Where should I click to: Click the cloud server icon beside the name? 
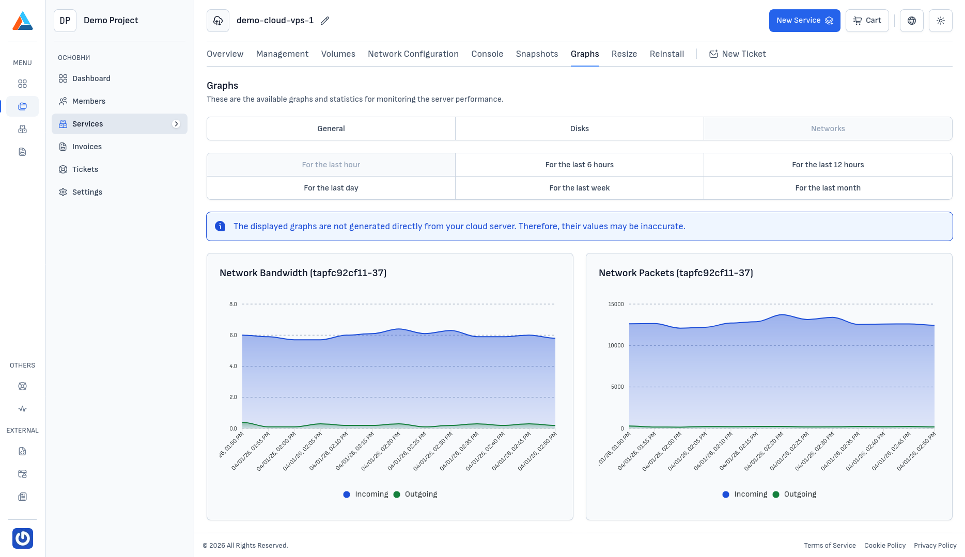coord(218,21)
